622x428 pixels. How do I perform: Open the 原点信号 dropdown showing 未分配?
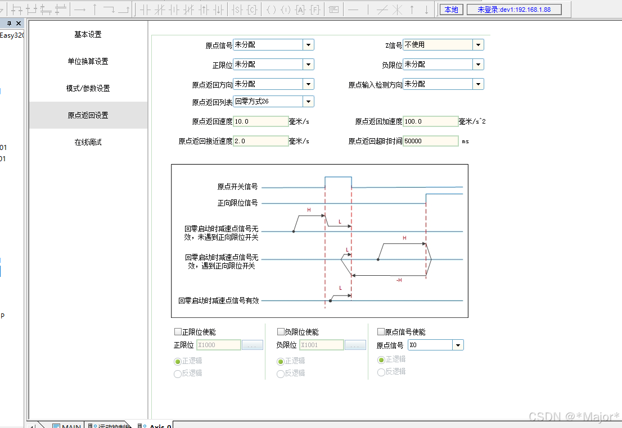273,45
